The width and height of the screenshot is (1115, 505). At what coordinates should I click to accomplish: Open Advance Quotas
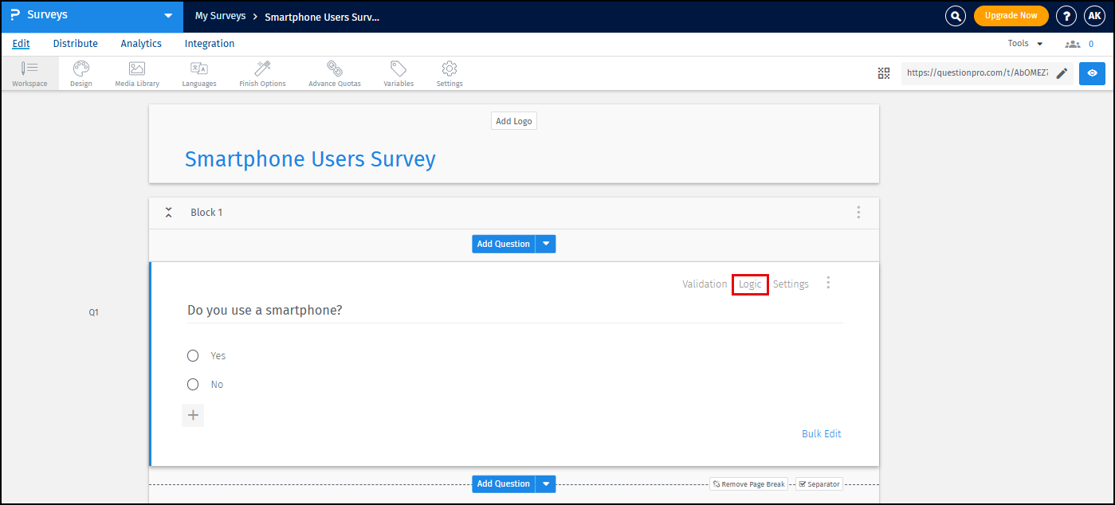pos(334,72)
